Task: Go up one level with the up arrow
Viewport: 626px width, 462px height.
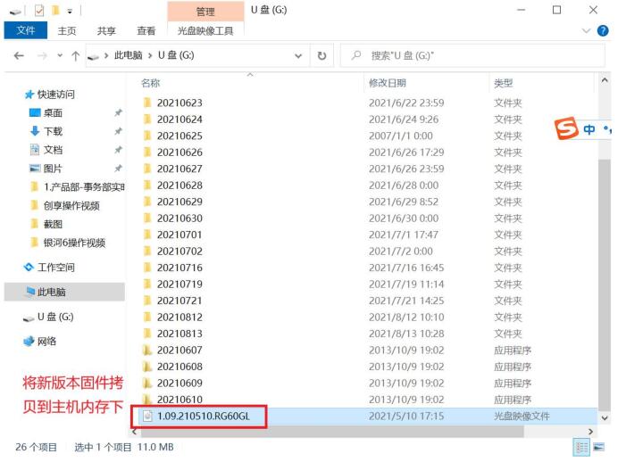Action: pyautogui.click(x=75, y=56)
